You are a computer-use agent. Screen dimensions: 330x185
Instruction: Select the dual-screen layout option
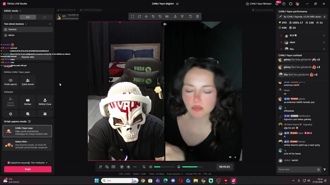click(x=44, y=17)
